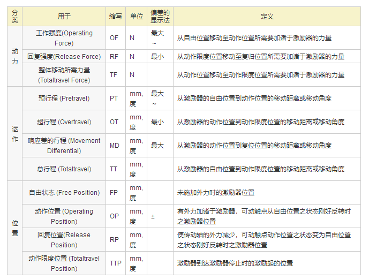Image resolution: width=369 pixels, height=280 pixels.
Task: Click the MD abbreviation cell
Action: pyautogui.click(x=114, y=146)
